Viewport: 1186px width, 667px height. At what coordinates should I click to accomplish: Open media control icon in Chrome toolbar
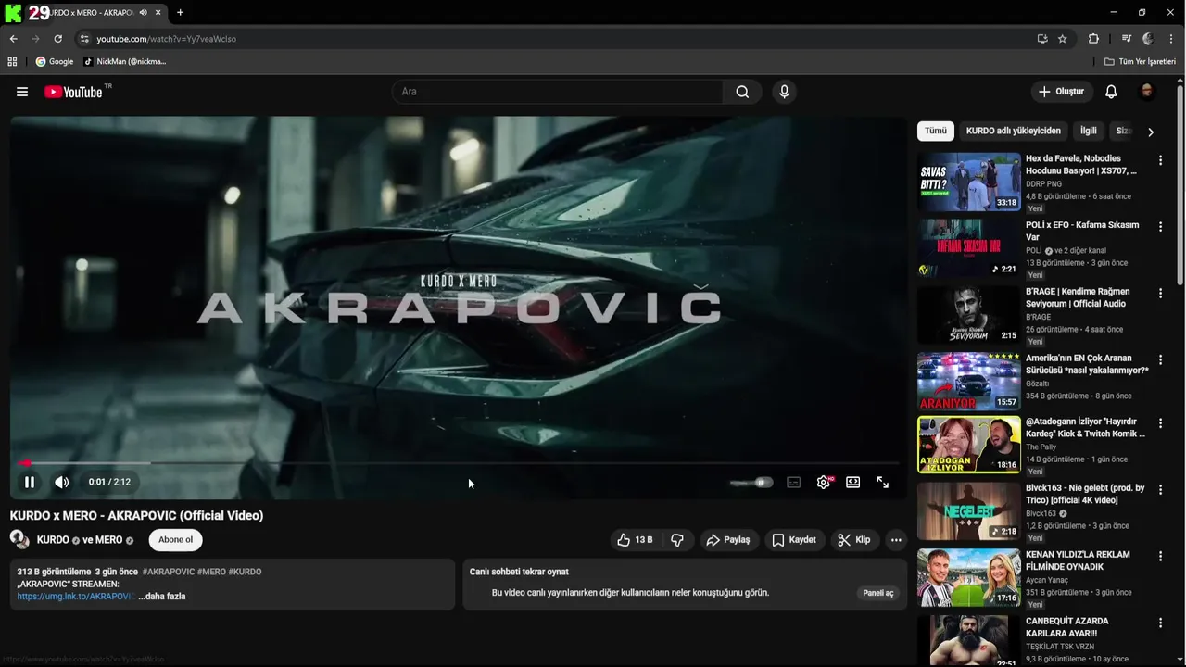1127,39
